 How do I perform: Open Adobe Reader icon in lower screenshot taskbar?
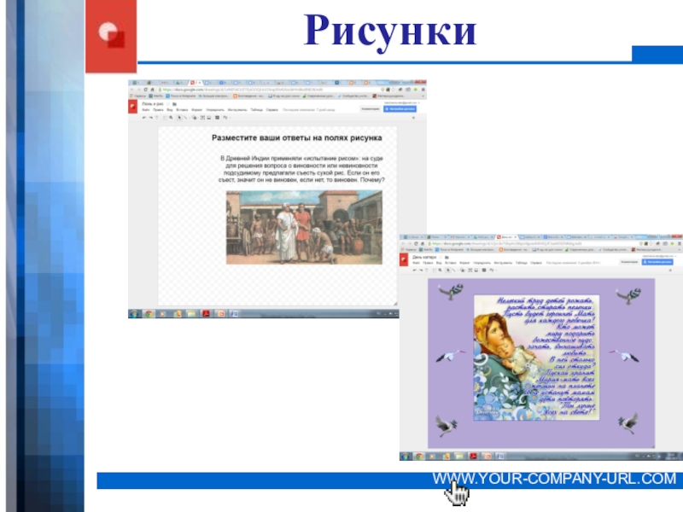pyautogui.click(x=473, y=457)
